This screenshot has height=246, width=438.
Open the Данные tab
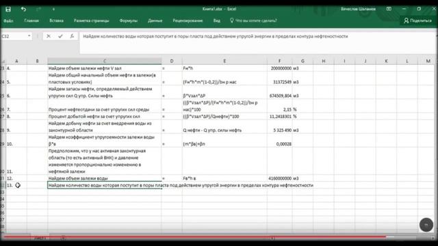point(155,20)
